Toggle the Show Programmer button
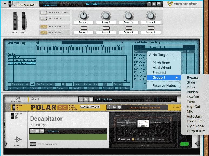Image resolution: width=209 pixels, height=156 pixels. tap(43, 26)
